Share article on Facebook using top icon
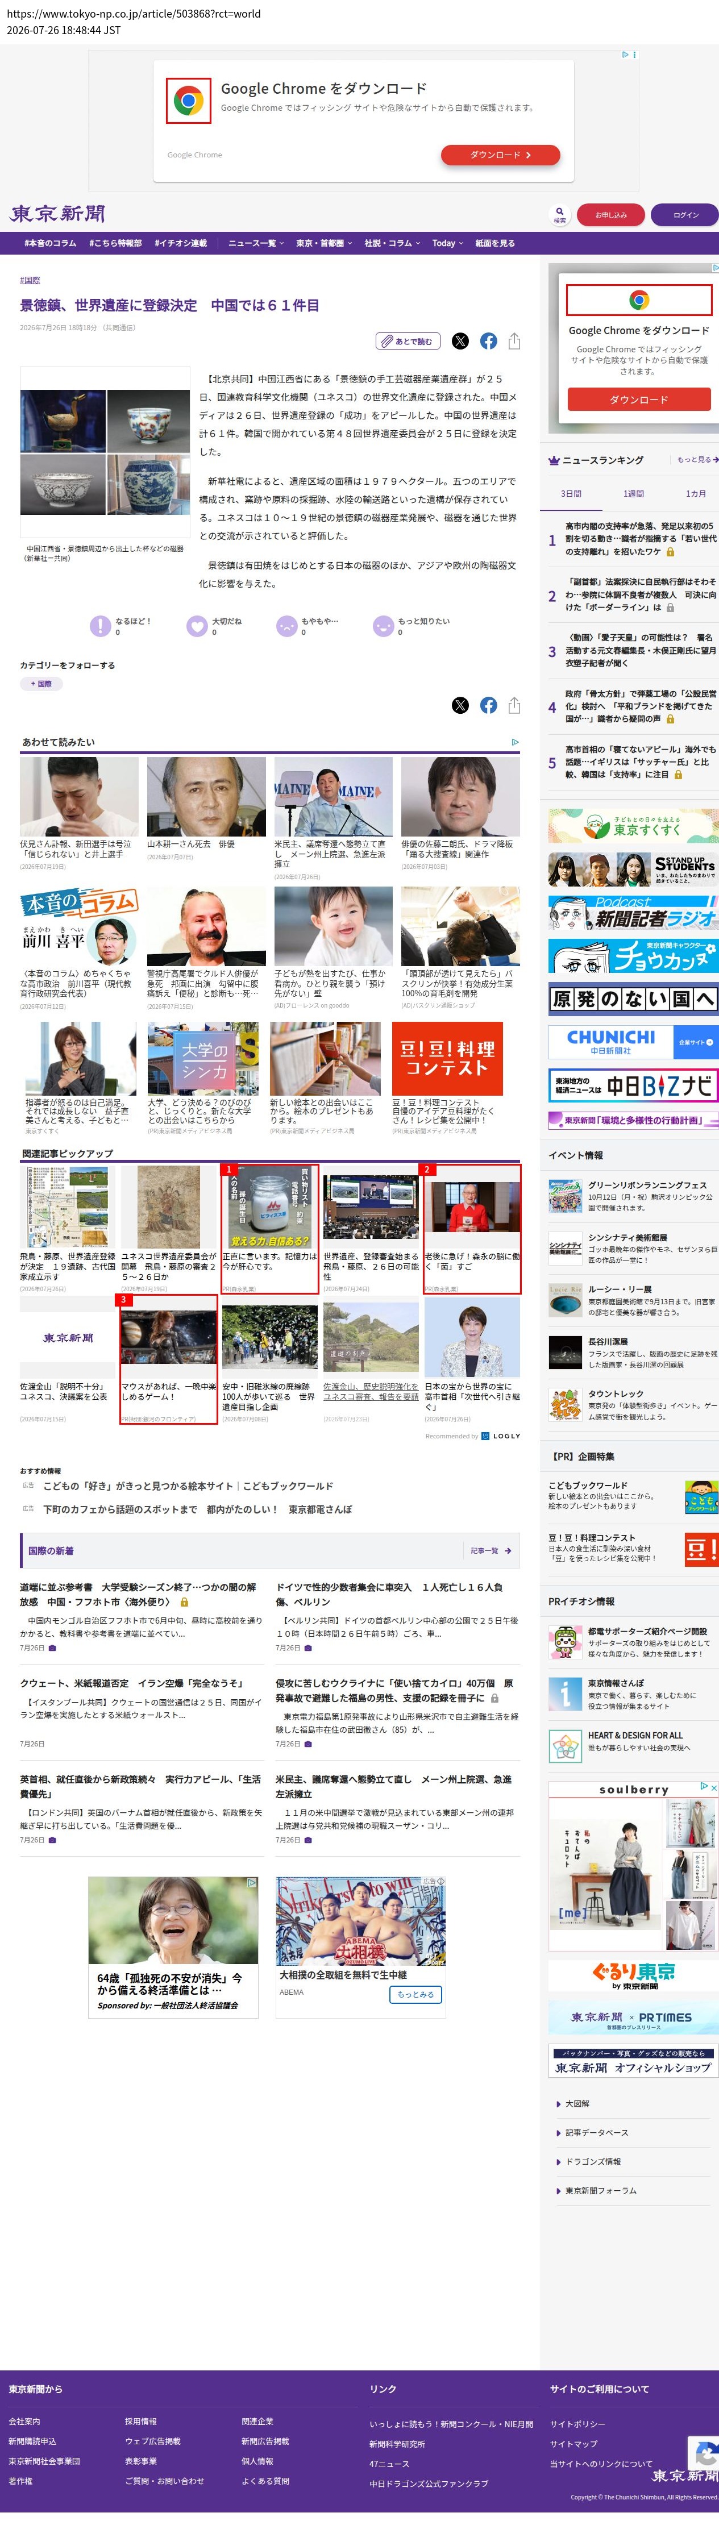 tap(488, 340)
